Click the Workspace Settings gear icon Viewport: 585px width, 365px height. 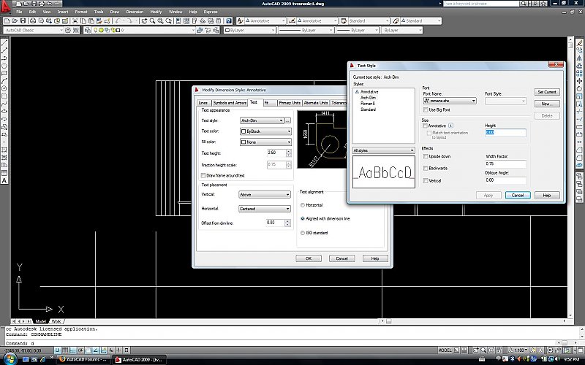click(67, 30)
